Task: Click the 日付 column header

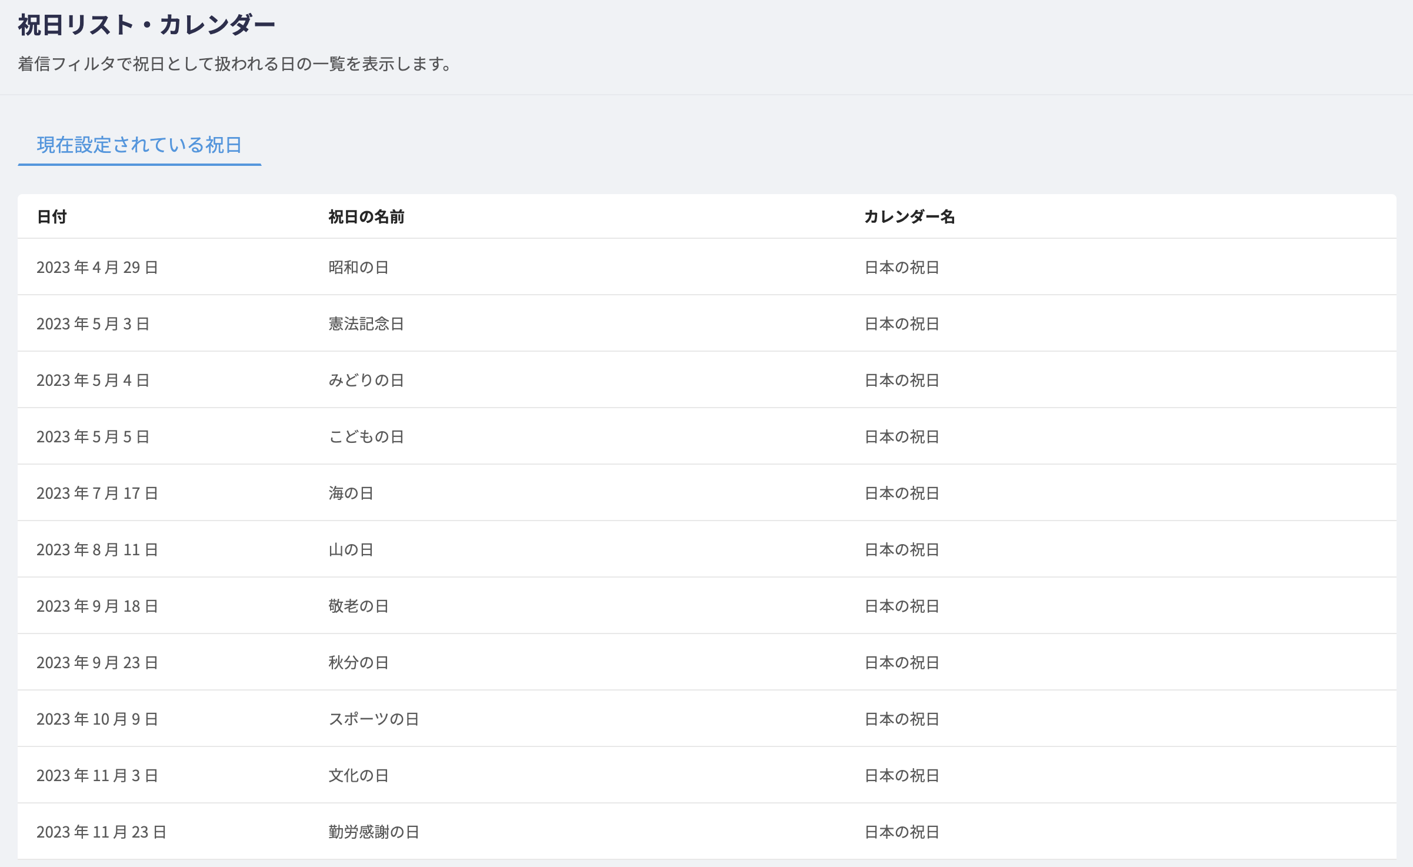Action: pos(52,216)
